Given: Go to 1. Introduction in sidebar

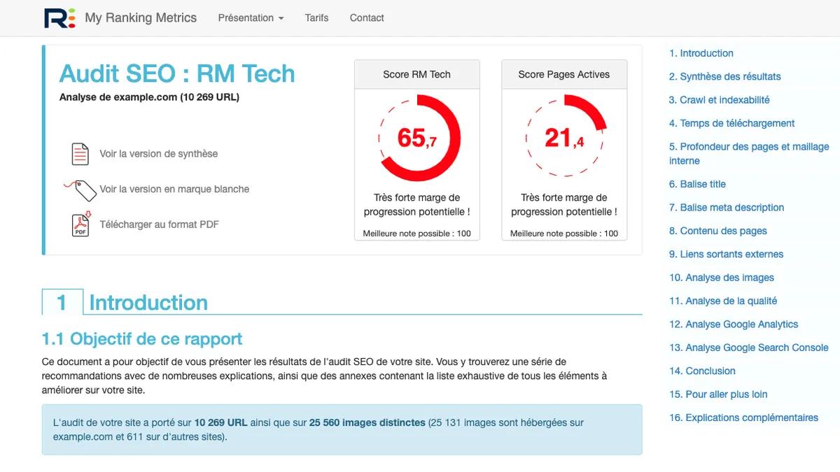Looking at the screenshot, I should 701,53.
